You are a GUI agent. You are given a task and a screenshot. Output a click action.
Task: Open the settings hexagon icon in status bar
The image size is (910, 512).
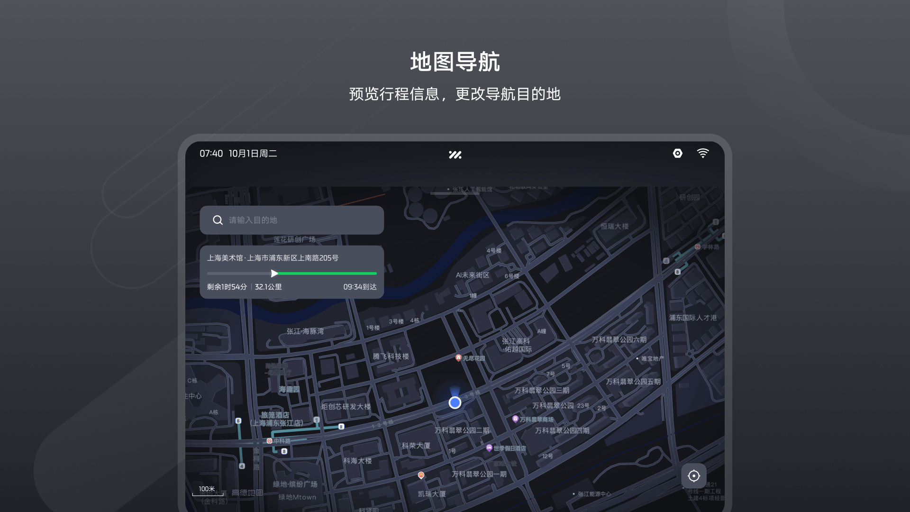click(x=678, y=153)
